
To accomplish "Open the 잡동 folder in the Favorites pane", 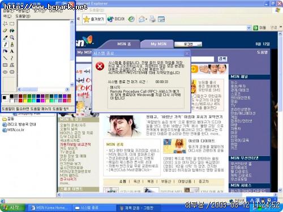I will coord(8,119).
